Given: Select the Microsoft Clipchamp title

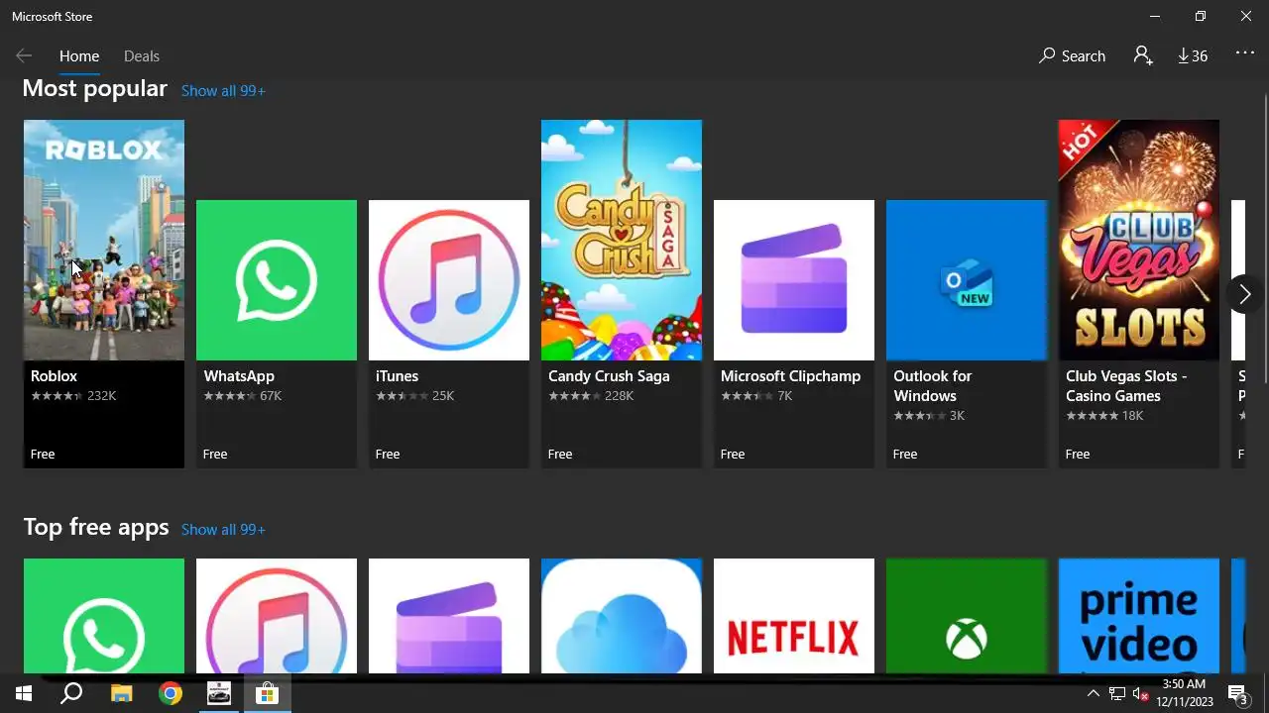Looking at the screenshot, I should click(x=790, y=376).
